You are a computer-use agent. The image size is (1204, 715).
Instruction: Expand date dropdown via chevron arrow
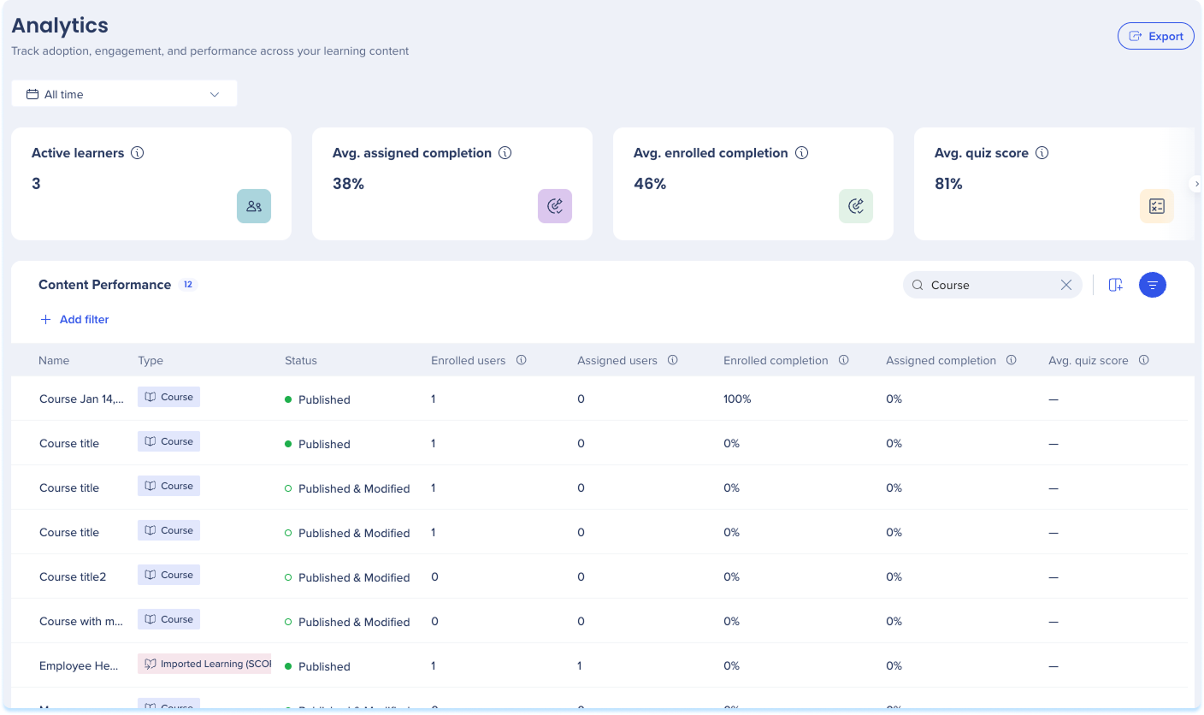point(215,94)
